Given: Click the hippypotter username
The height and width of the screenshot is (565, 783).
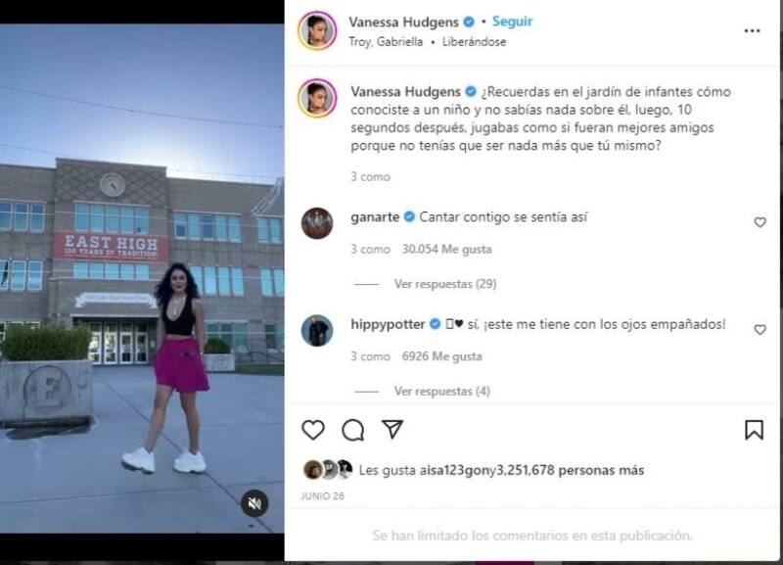Looking at the screenshot, I should tap(388, 324).
